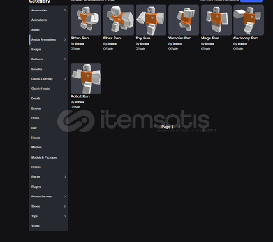Click the Offsale label under Vampire Run

(173, 48)
